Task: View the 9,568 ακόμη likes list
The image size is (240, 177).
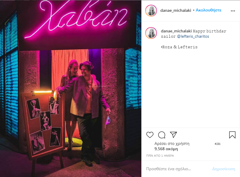Action: (x=166, y=149)
